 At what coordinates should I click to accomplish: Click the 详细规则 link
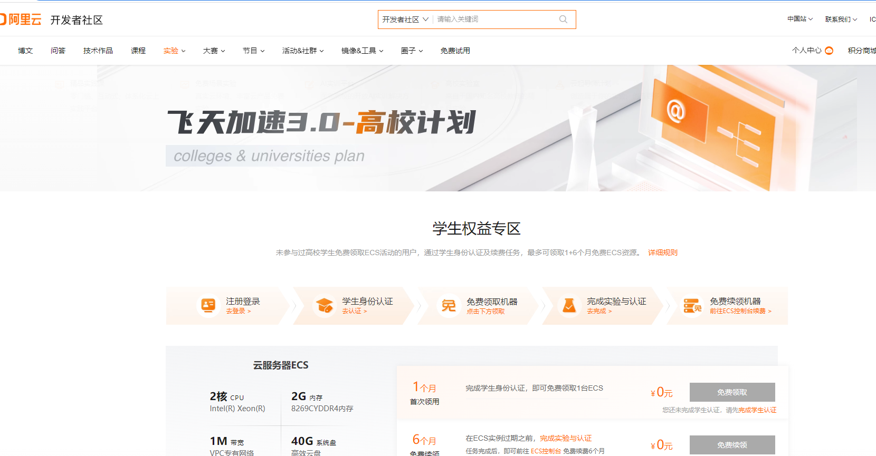(x=663, y=253)
